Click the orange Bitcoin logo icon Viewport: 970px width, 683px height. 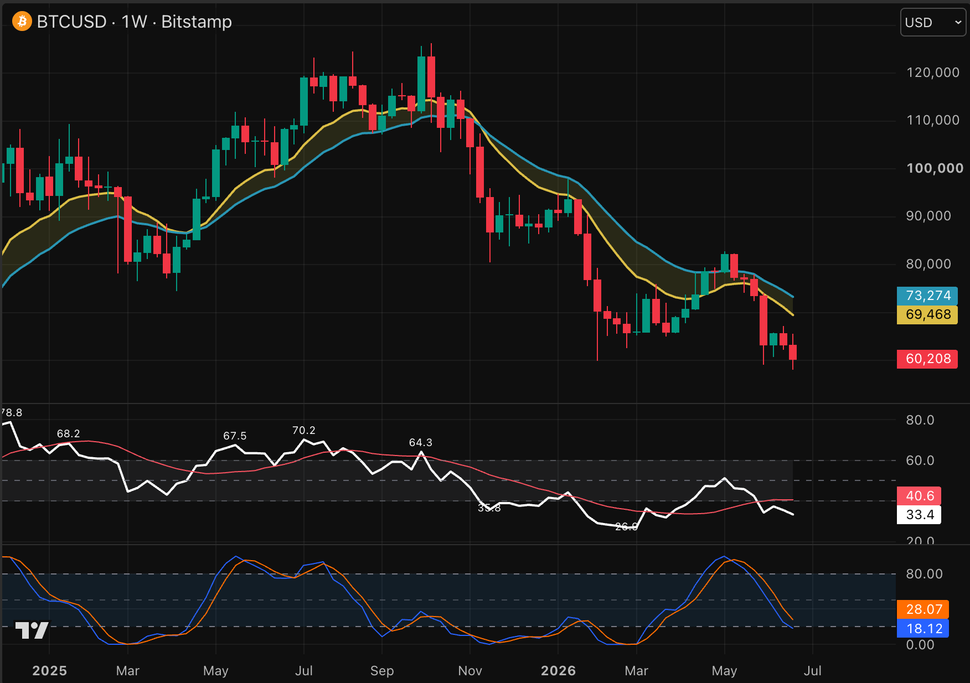coord(22,22)
